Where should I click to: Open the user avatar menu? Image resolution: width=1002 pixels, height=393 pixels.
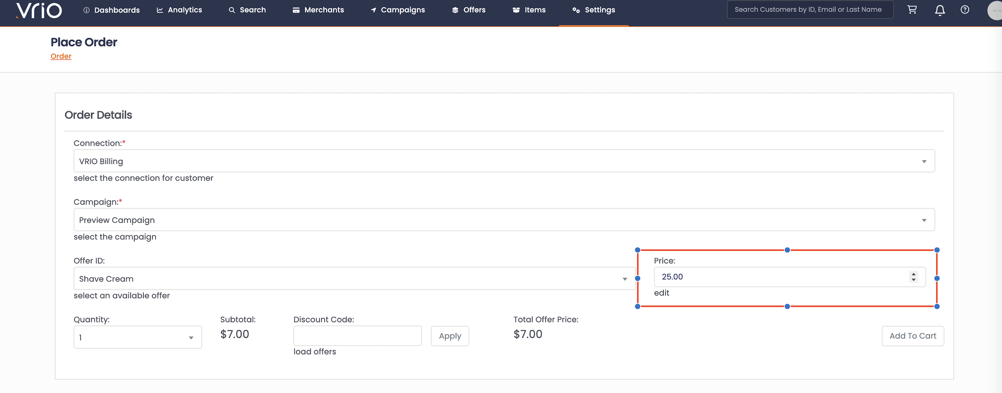pos(995,10)
